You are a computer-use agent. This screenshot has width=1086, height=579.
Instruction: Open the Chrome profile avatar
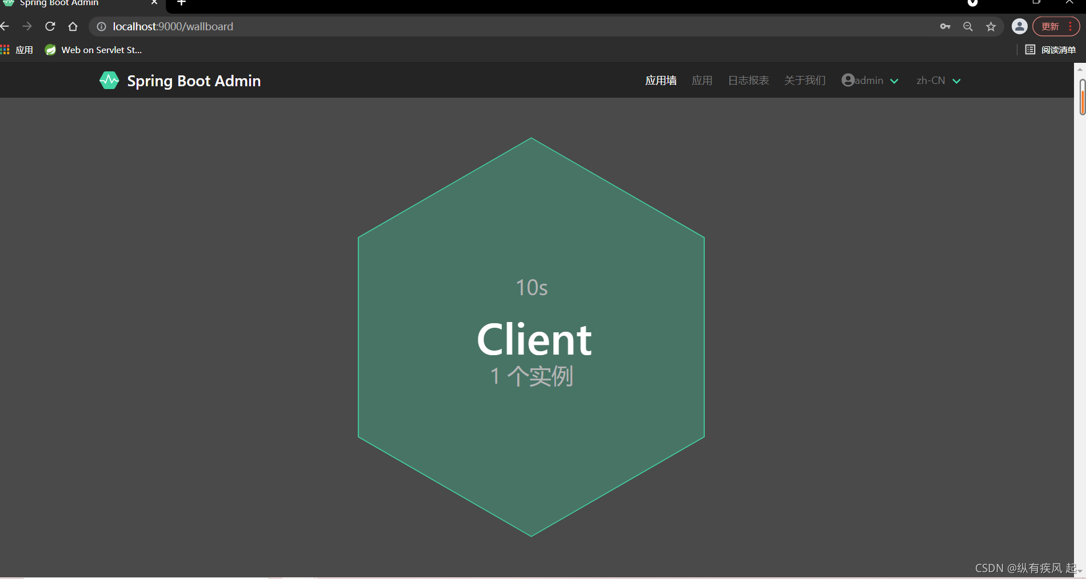point(1019,26)
